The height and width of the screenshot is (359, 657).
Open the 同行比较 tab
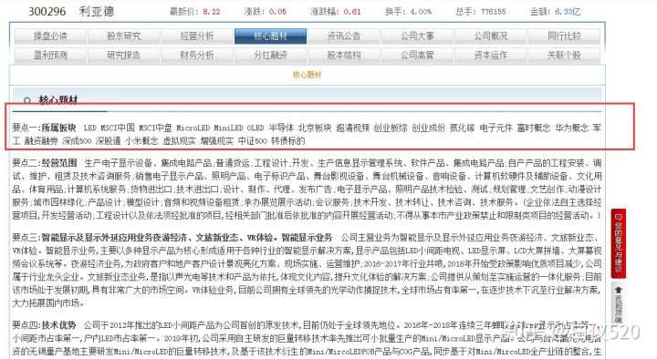point(564,36)
